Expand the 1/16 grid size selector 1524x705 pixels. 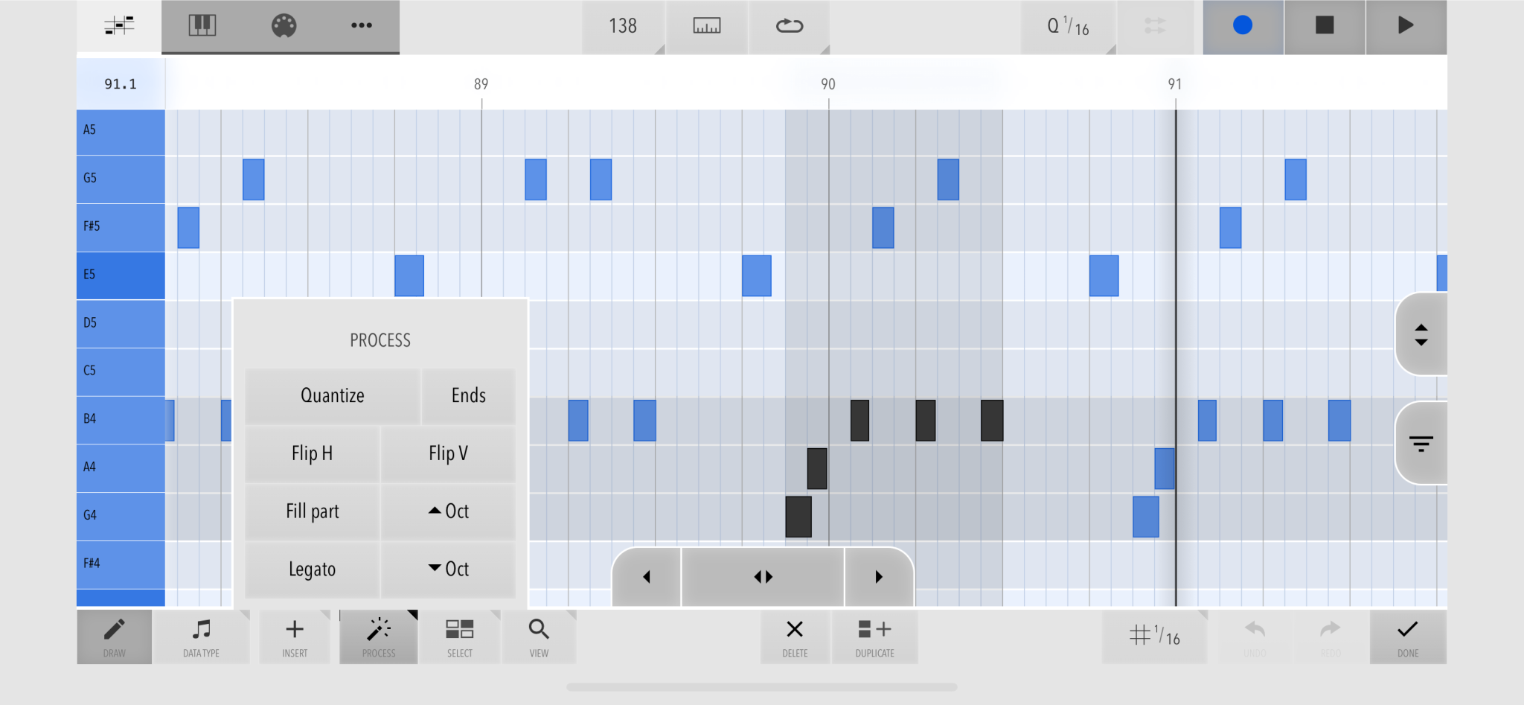point(1154,637)
